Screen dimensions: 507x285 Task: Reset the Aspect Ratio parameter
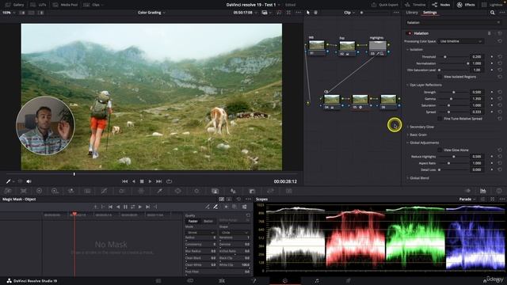(x=500, y=163)
